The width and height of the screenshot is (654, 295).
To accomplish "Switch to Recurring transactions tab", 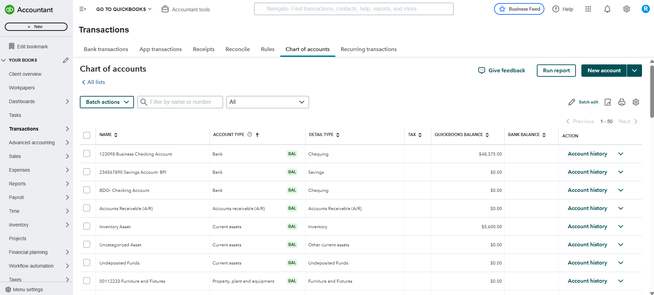I will [369, 49].
